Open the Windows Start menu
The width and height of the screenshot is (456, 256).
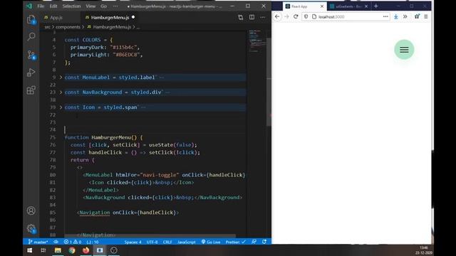30,250
